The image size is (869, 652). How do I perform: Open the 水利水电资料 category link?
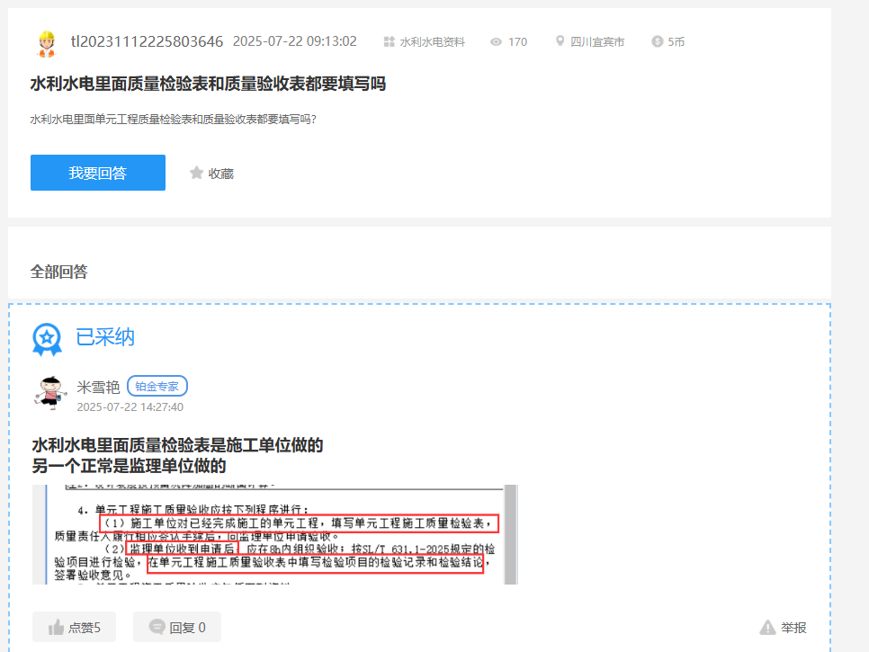point(432,42)
